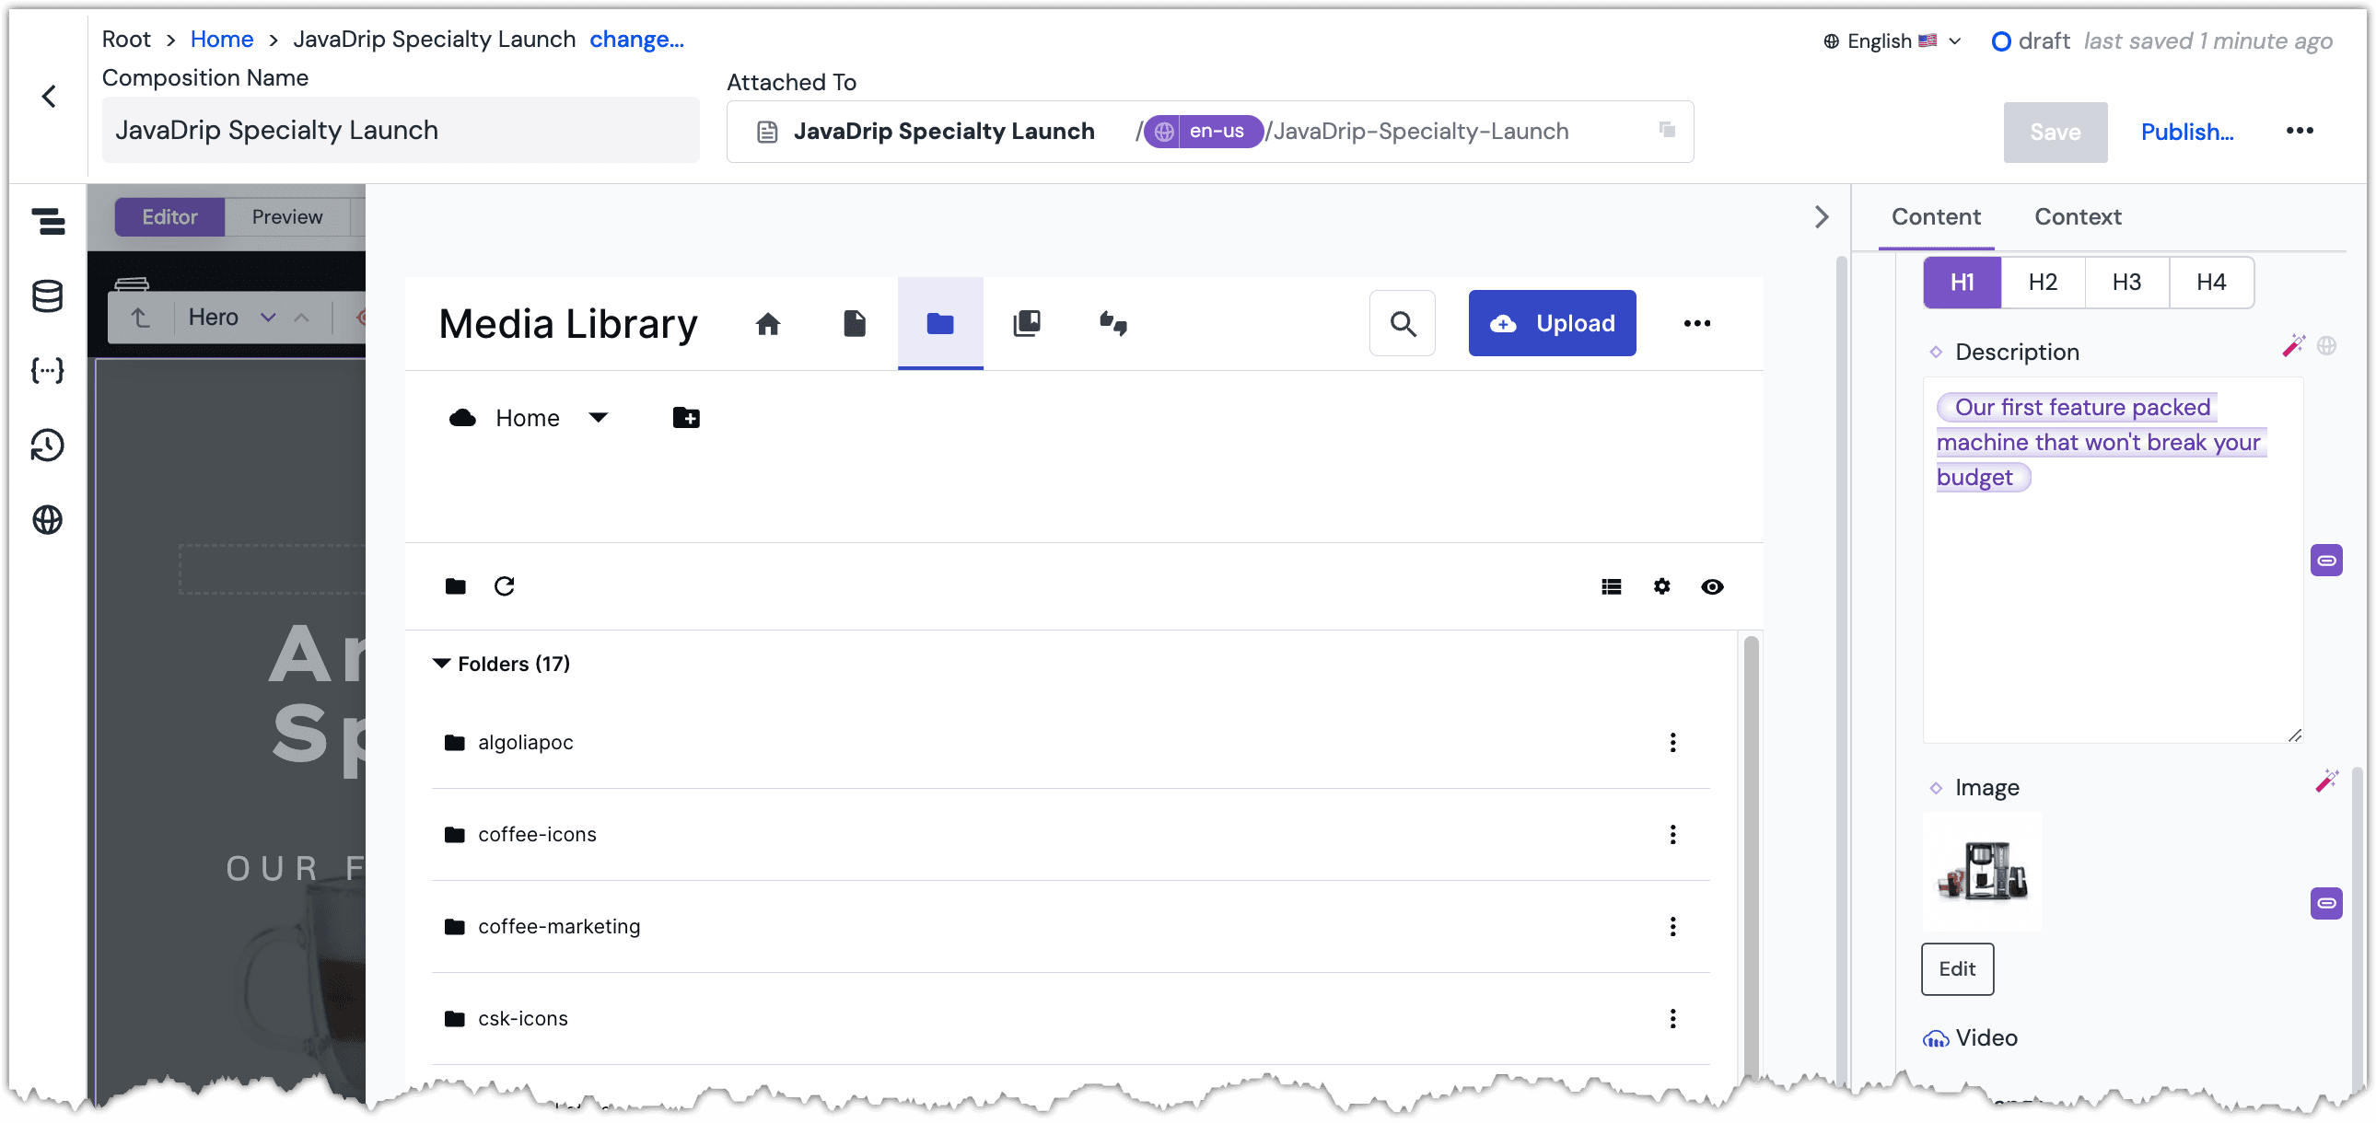Click the Description localization globe icon

tap(2326, 347)
